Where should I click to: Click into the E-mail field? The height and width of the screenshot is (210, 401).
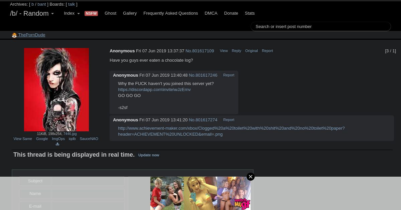(88, 206)
